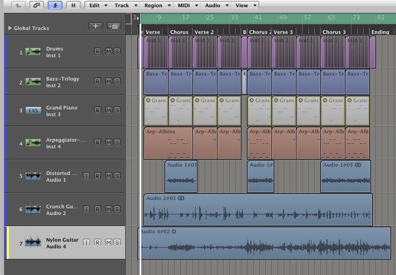Click the Nylon Guitar track waveform icon
This screenshot has height=275, width=396.
(x=33, y=242)
